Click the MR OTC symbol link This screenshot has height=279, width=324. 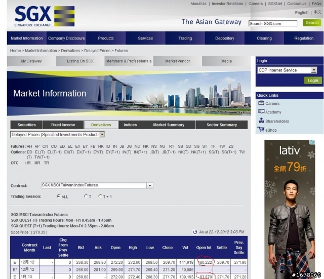37,163
